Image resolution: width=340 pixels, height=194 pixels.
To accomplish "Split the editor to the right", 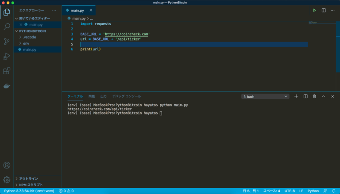I will pos(324,11).
